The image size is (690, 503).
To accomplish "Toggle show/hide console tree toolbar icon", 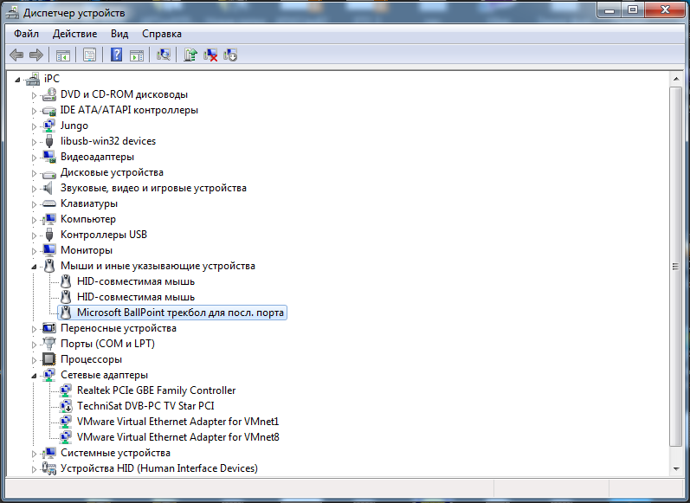I will 63,55.
